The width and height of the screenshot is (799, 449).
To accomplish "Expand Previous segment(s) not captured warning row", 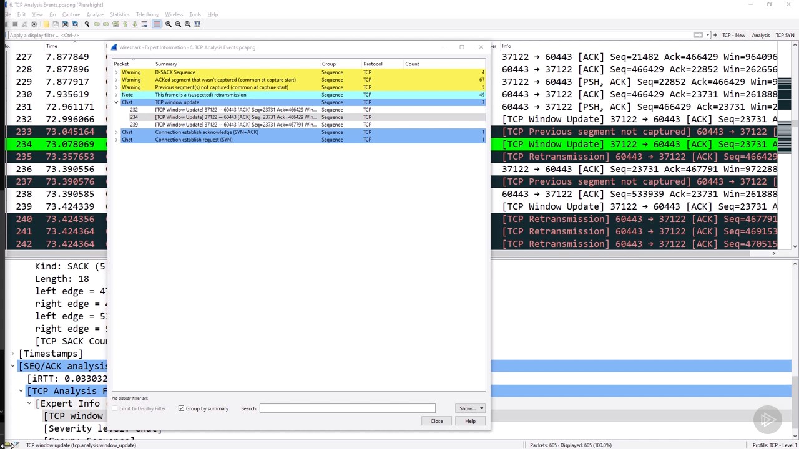I will point(116,87).
